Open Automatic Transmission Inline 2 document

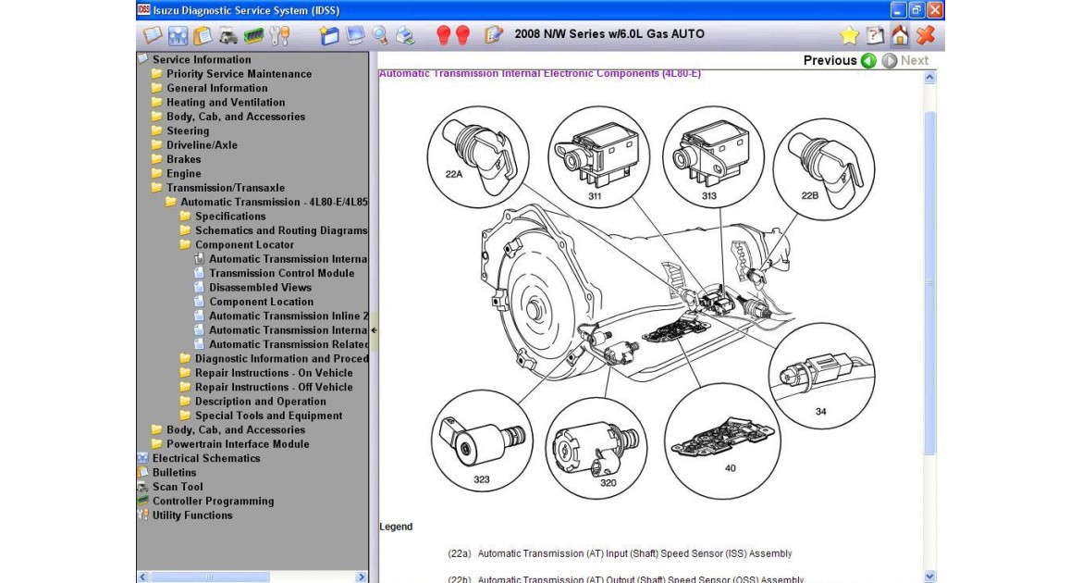pyautogui.click(x=289, y=316)
